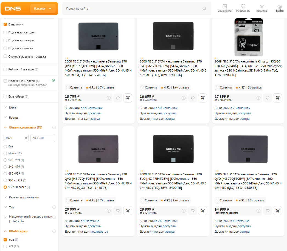
Task: Add Kingston KC600 2048 ГБ to cart
Action: 277,98
